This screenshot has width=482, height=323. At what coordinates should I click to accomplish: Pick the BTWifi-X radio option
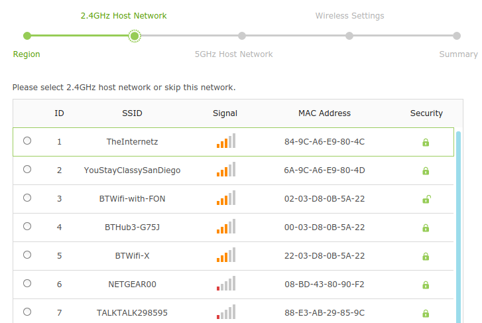coord(27,255)
